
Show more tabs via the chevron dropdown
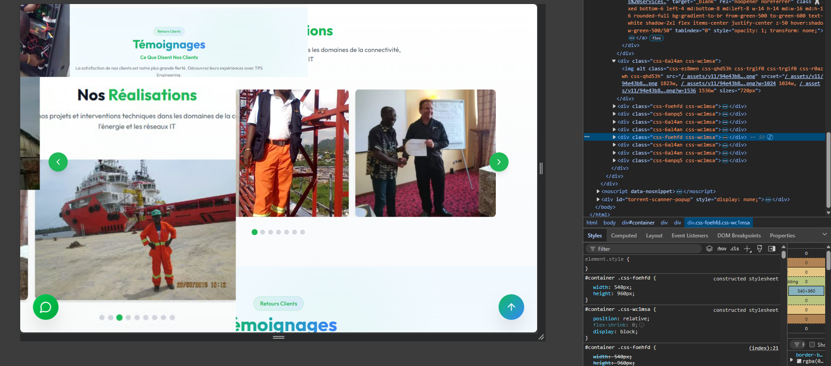coord(824,234)
